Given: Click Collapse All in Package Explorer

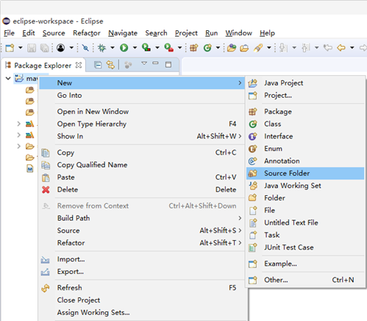Looking at the screenshot, I should (x=98, y=65).
